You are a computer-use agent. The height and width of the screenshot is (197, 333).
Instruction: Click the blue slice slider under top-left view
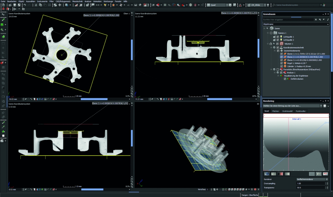coord(94,99)
